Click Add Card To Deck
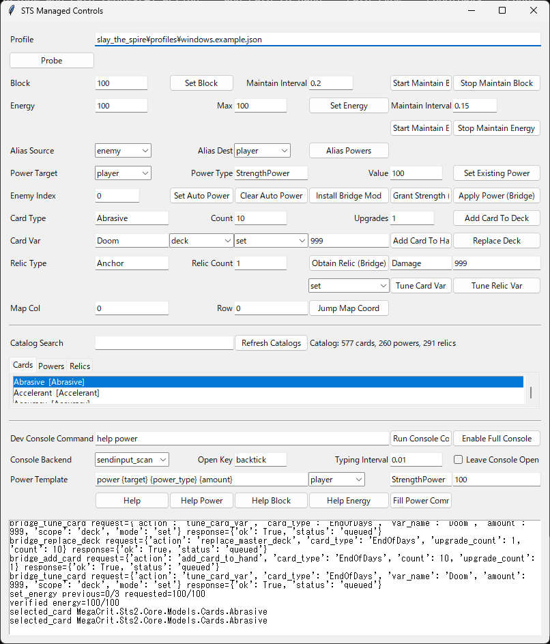This screenshot has width=550, height=644. [x=497, y=218]
